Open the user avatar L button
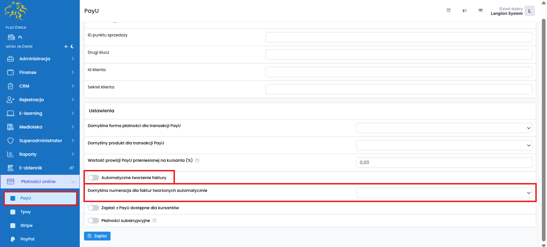The image size is (547, 247). click(529, 11)
